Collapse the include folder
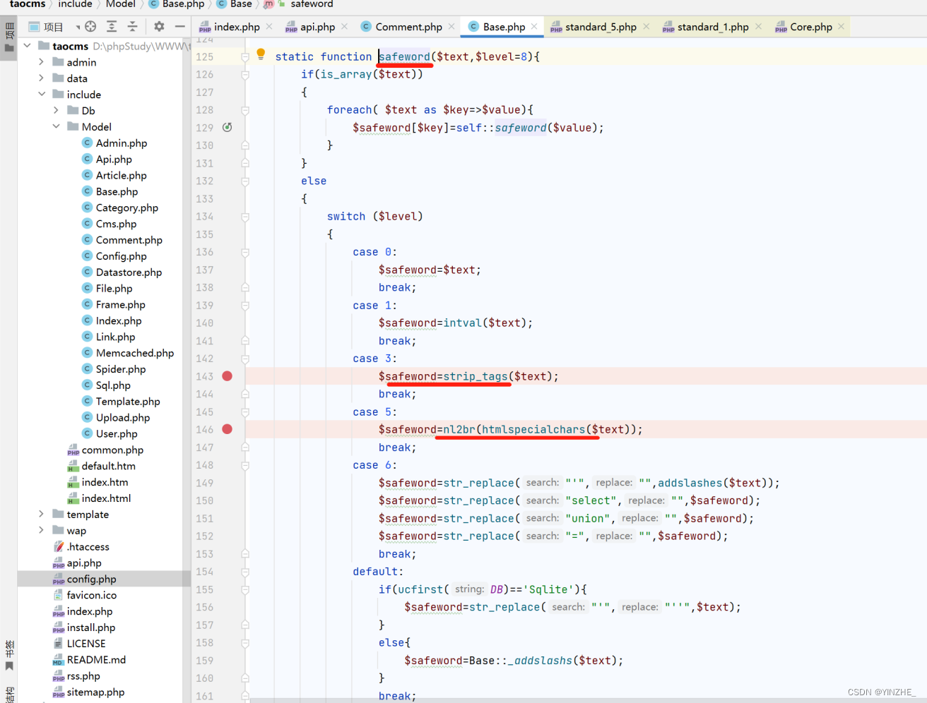 coord(42,94)
